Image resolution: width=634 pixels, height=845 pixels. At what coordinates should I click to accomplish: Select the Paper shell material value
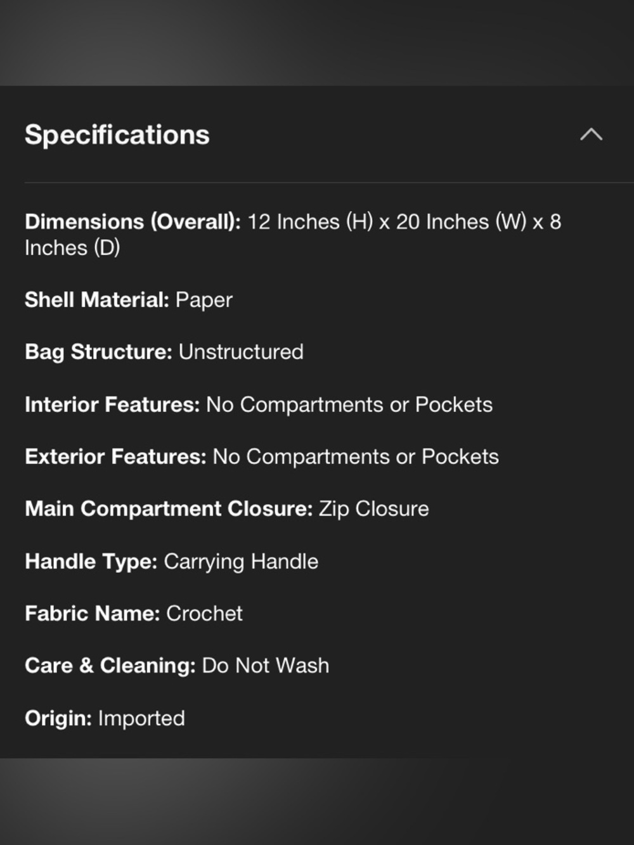[x=204, y=300]
